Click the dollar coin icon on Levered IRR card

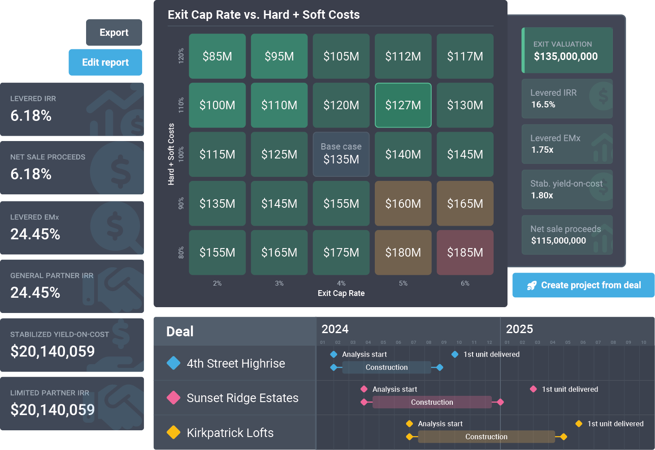coord(601,95)
